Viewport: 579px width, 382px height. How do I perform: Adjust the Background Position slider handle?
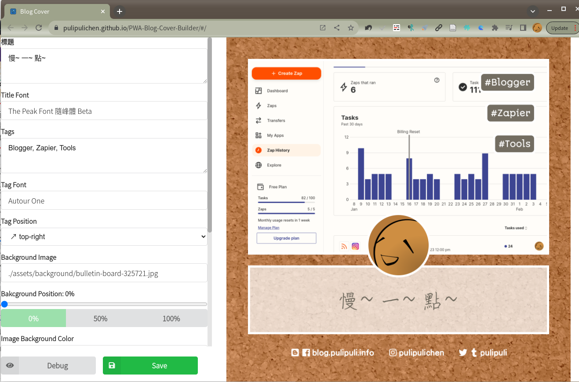tap(4, 304)
